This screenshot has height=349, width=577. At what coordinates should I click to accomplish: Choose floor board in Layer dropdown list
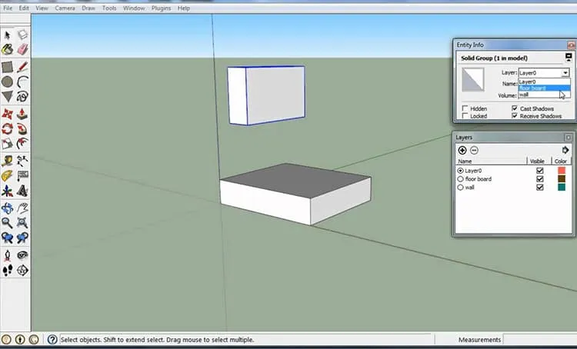click(544, 88)
